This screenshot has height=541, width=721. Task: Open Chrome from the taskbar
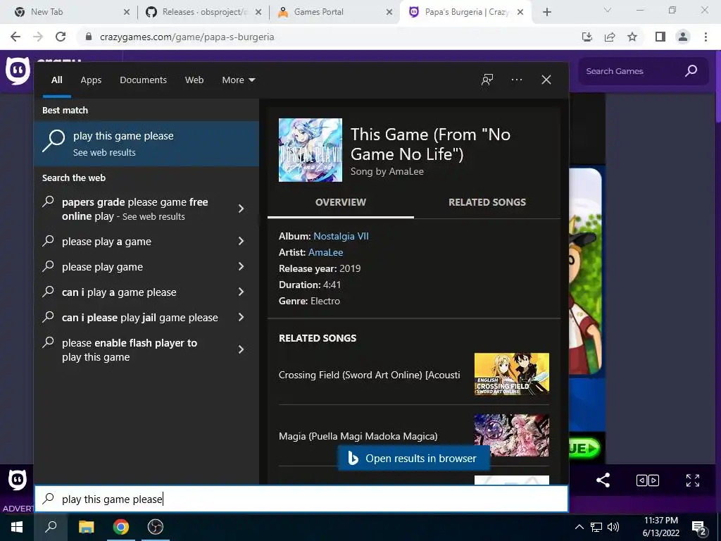pyautogui.click(x=120, y=527)
